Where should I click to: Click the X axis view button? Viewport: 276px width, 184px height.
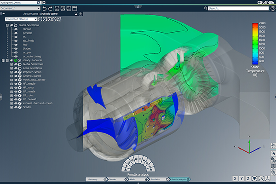(x=235, y=178)
